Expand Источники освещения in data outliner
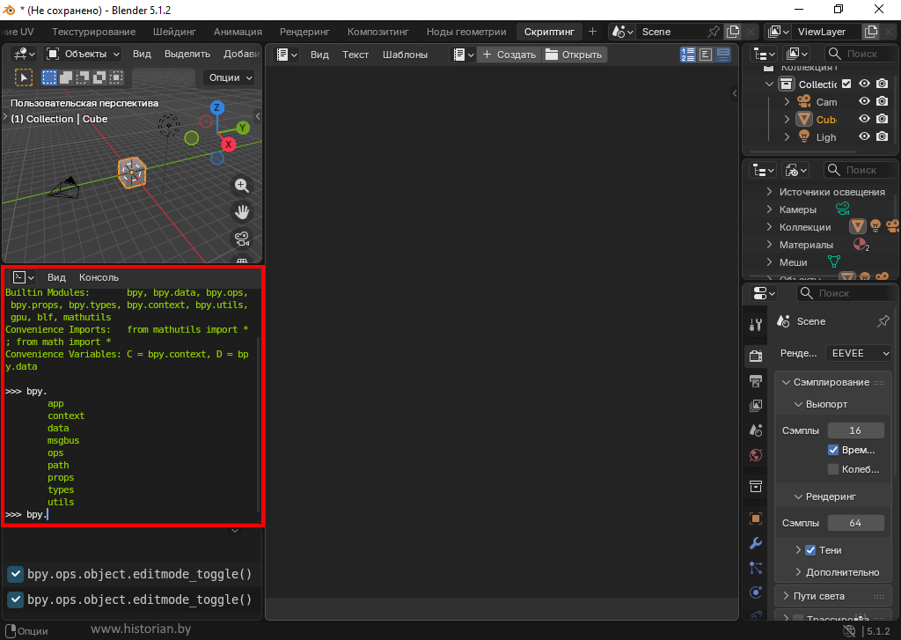Screen dimensions: 901x640 pos(769,192)
